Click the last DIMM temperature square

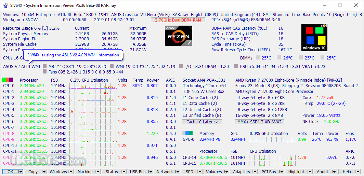tap(323, 57)
